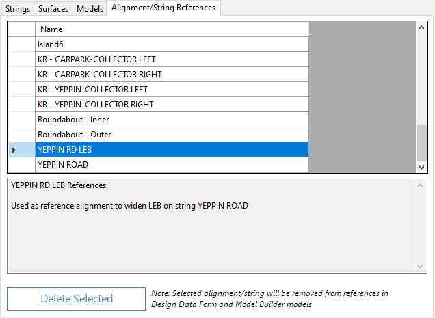Select Roundabout - Inner alignment
This screenshot has height=318, width=435.
coord(171,120)
